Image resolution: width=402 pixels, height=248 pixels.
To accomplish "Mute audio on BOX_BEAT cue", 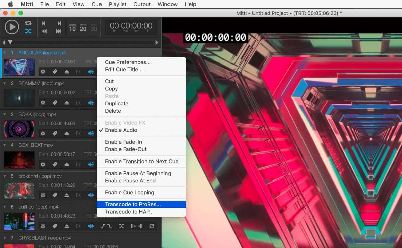I will (x=91, y=164).
